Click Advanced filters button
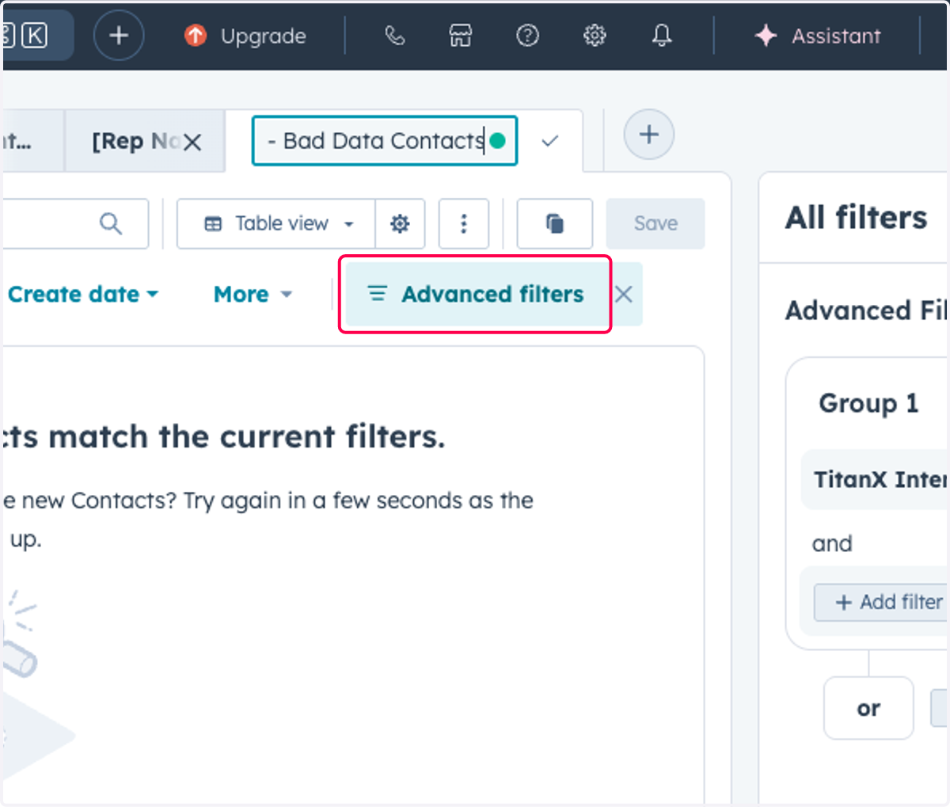 (x=477, y=295)
